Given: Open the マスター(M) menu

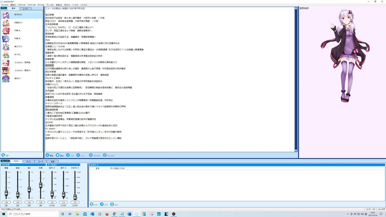Looking at the screenshot, I should pyautogui.click(x=31, y=5).
